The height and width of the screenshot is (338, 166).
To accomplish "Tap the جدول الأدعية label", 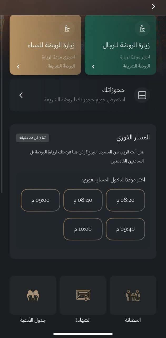I will tap(33, 320).
